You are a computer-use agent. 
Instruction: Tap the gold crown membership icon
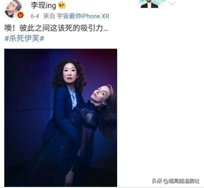(62, 5)
